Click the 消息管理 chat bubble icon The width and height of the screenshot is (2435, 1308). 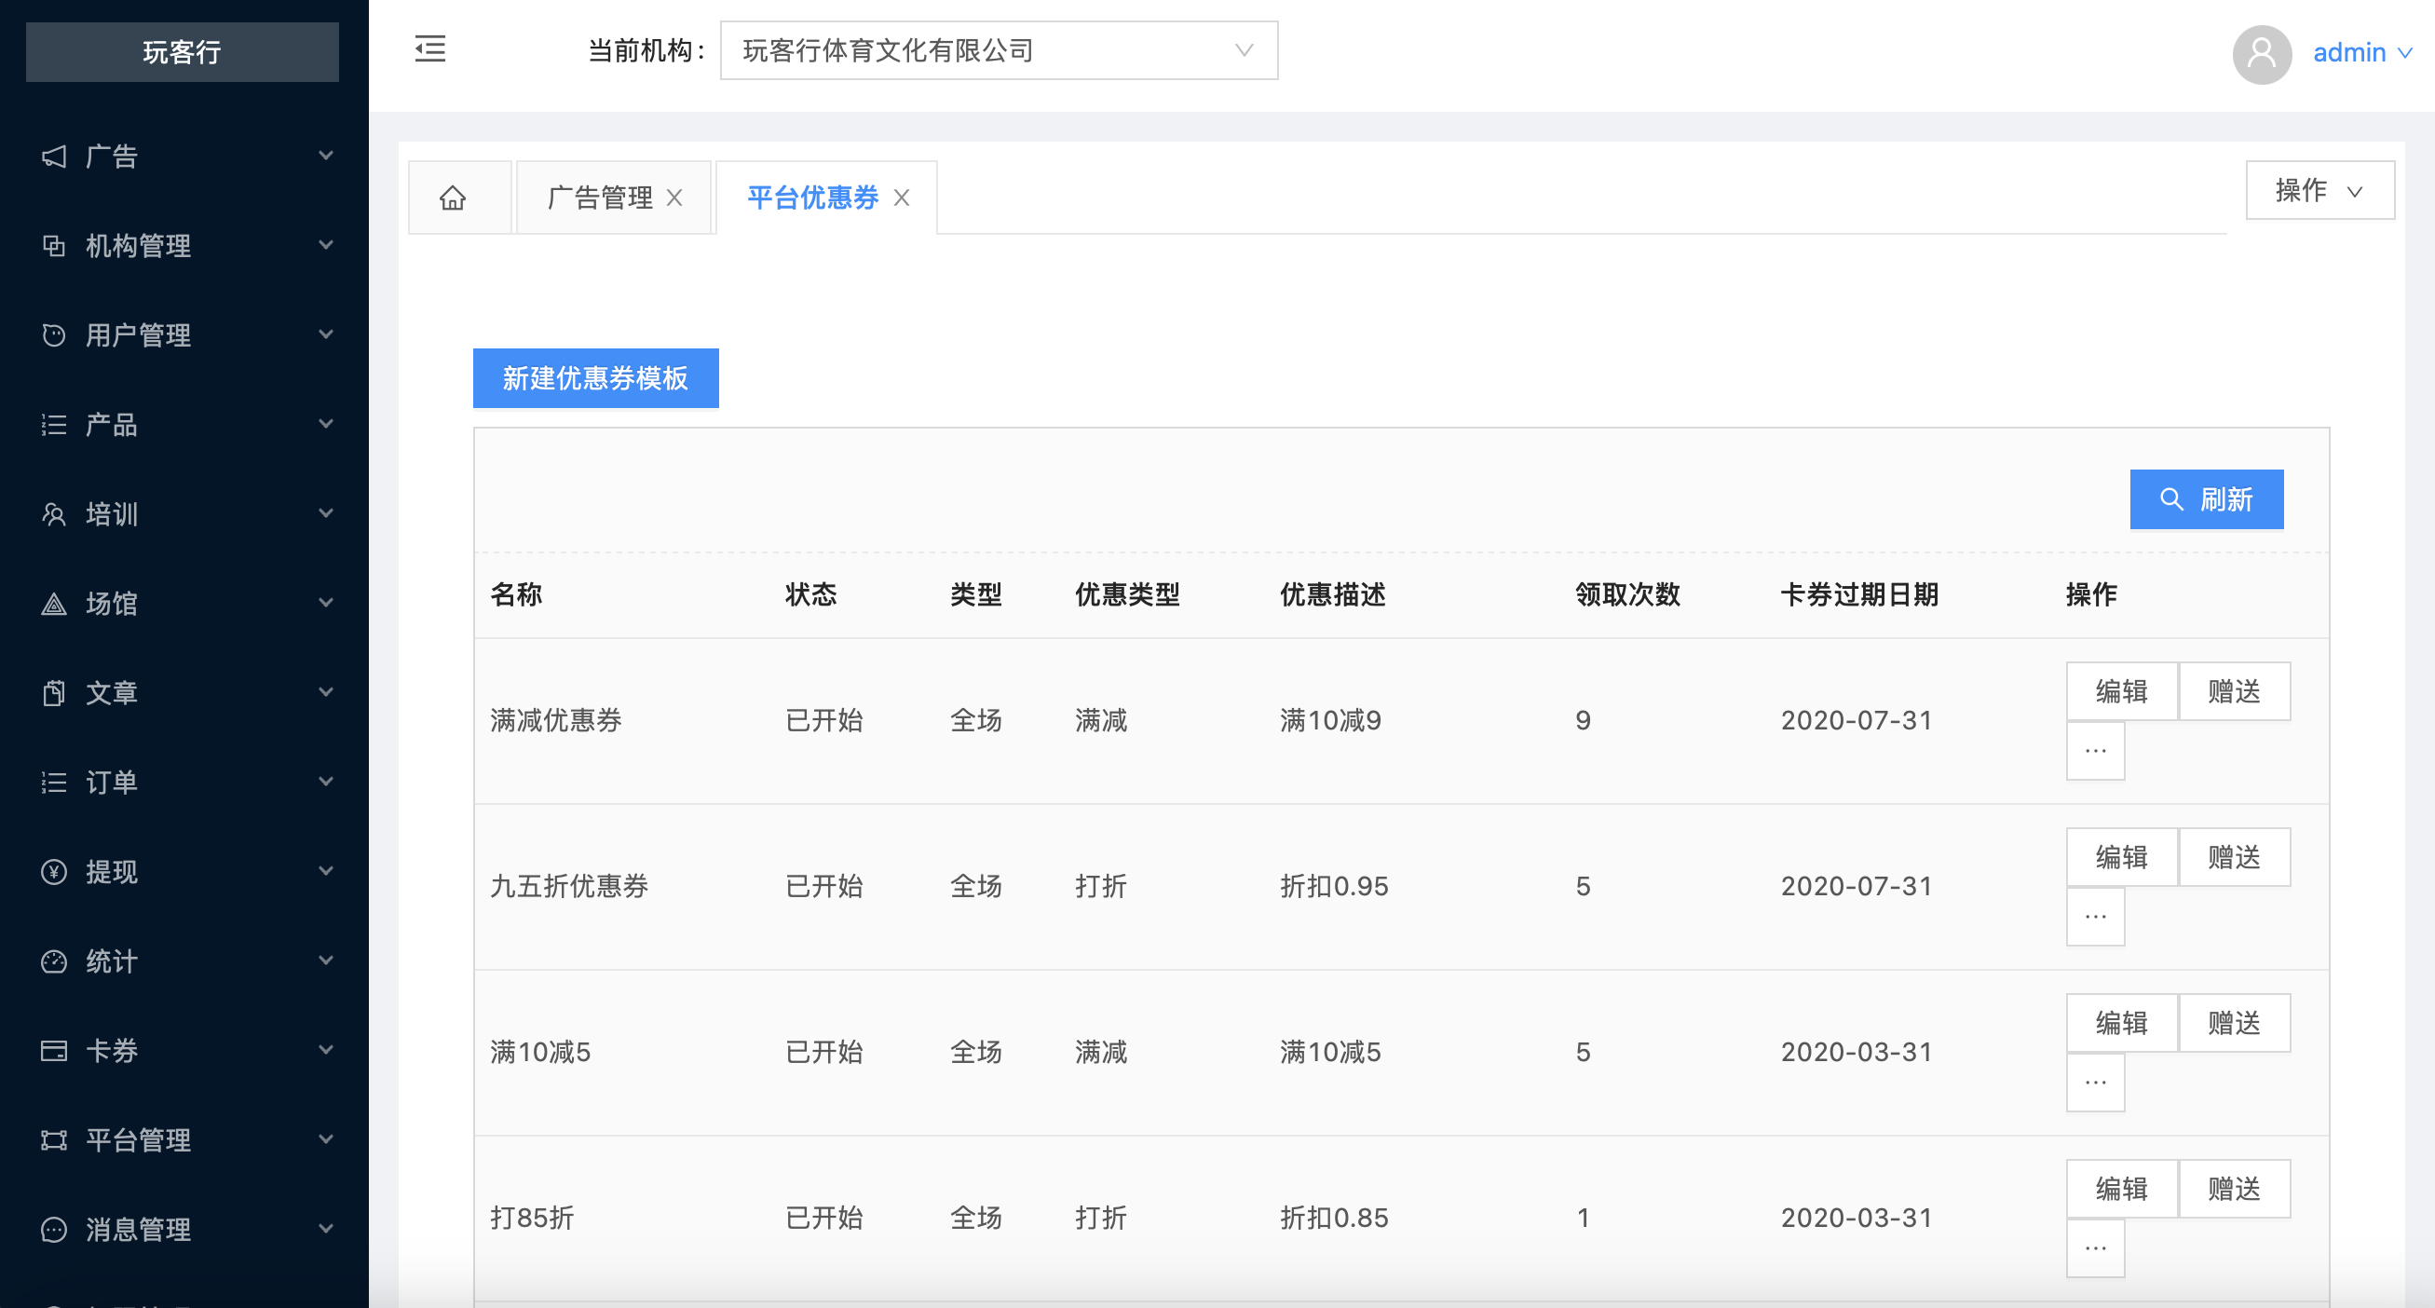[x=54, y=1230]
